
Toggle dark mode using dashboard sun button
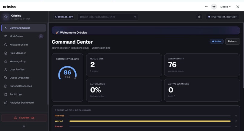[199, 17]
